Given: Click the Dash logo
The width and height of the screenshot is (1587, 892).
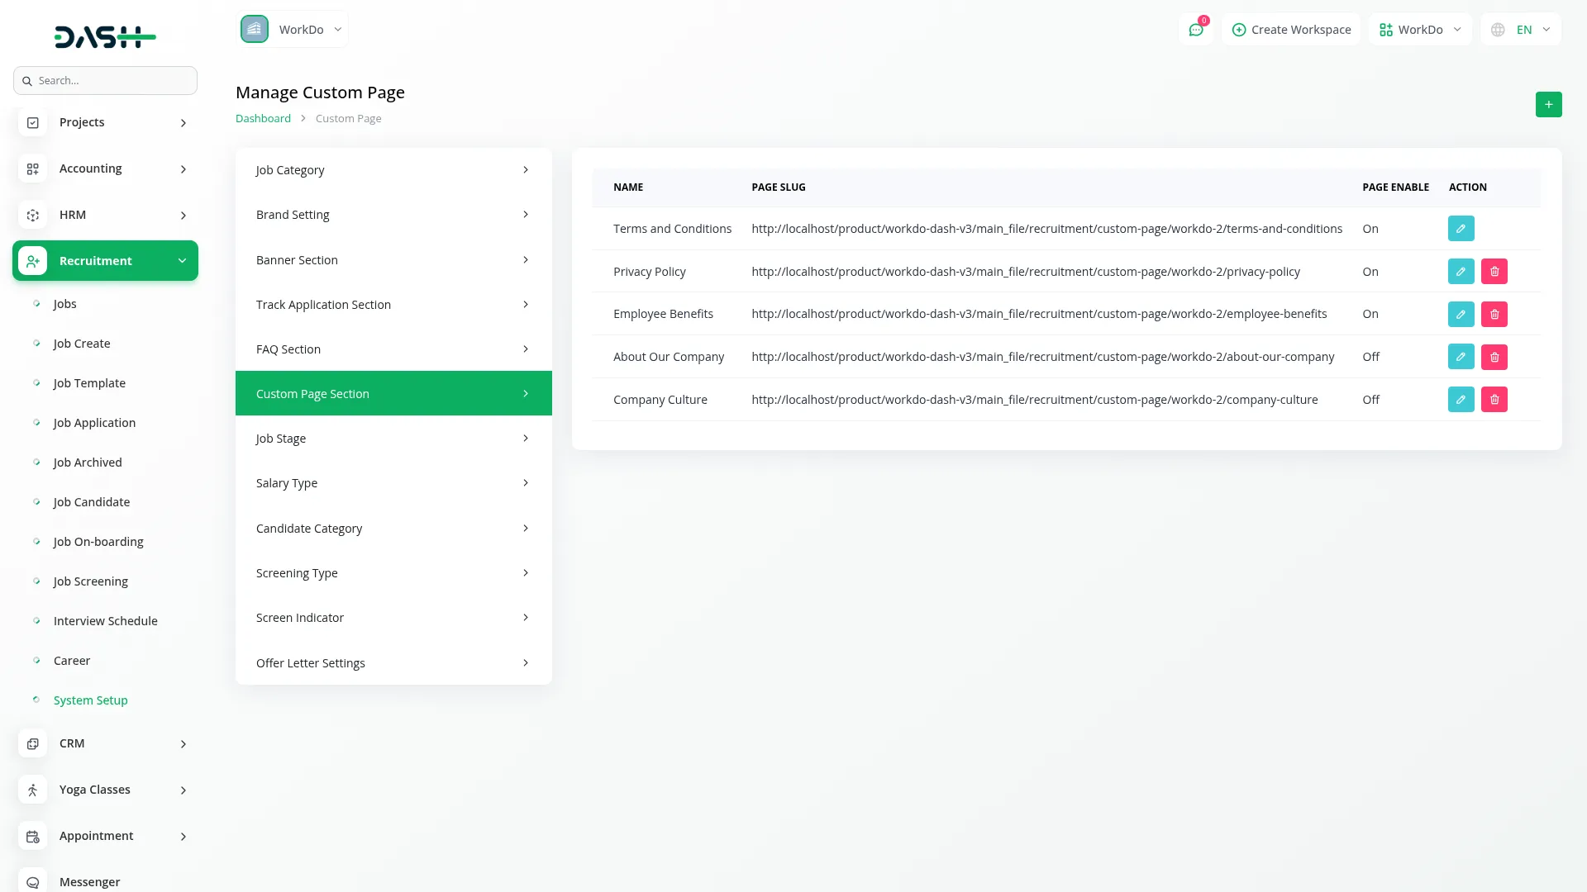Looking at the screenshot, I should [105, 36].
